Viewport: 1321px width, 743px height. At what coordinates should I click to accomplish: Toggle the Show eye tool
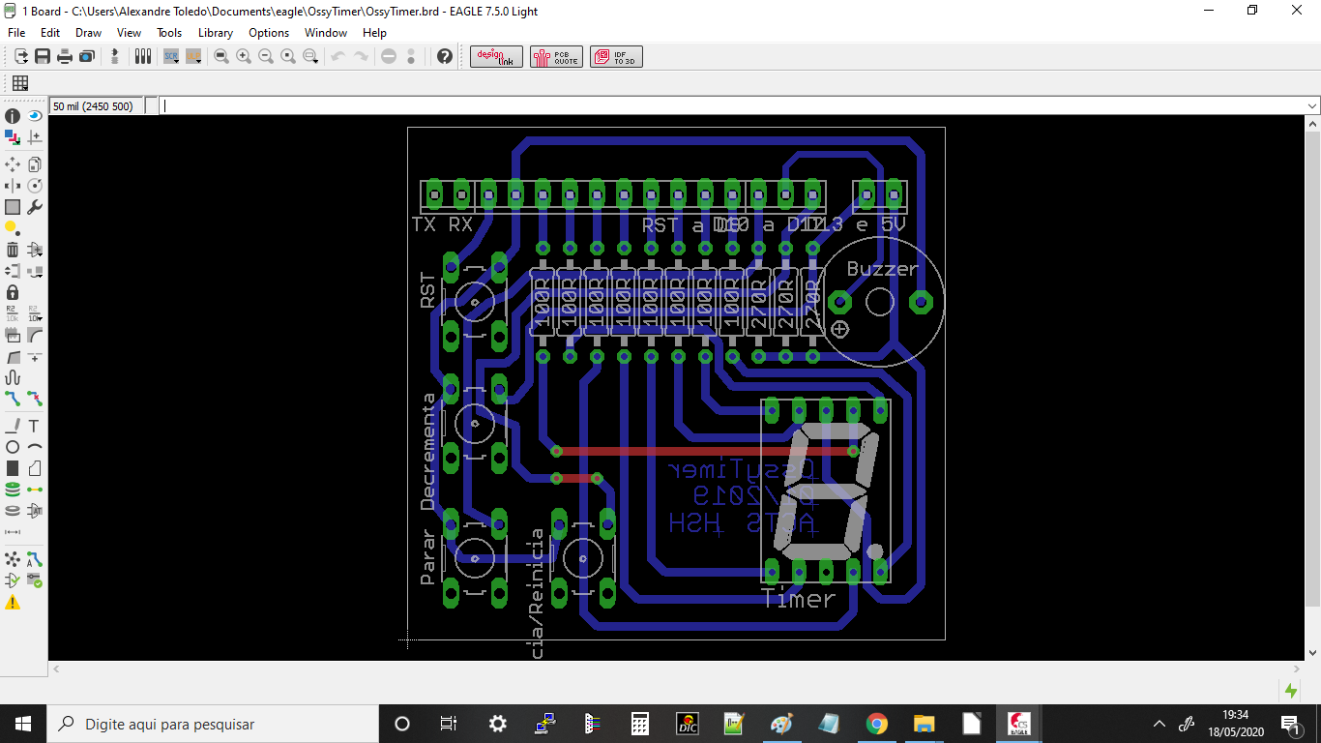(x=35, y=116)
